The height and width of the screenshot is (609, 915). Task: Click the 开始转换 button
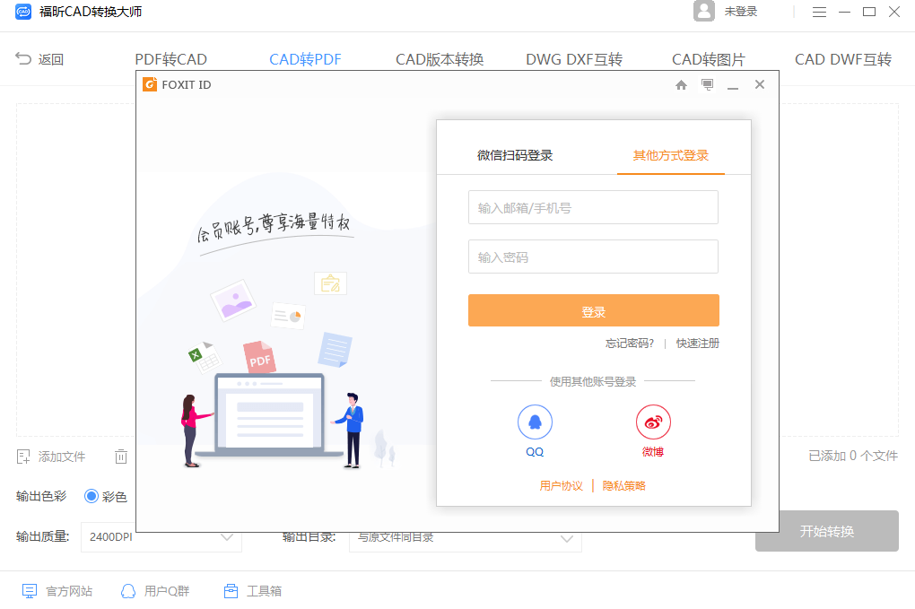(x=827, y=531)
